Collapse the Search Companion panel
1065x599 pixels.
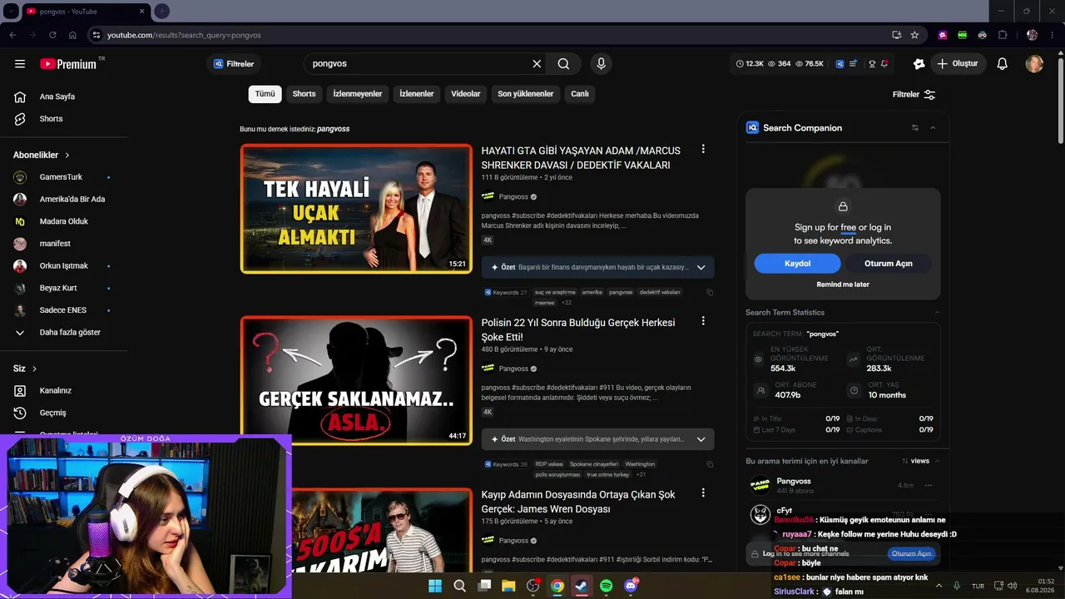coord(933,128)
